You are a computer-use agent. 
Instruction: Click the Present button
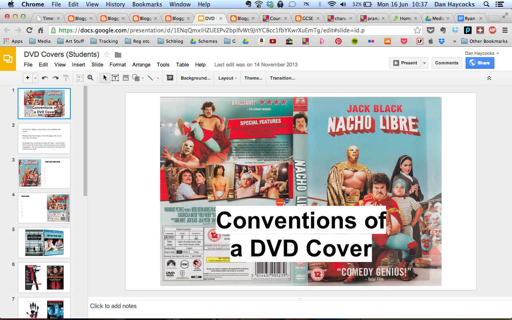point(405,63)
